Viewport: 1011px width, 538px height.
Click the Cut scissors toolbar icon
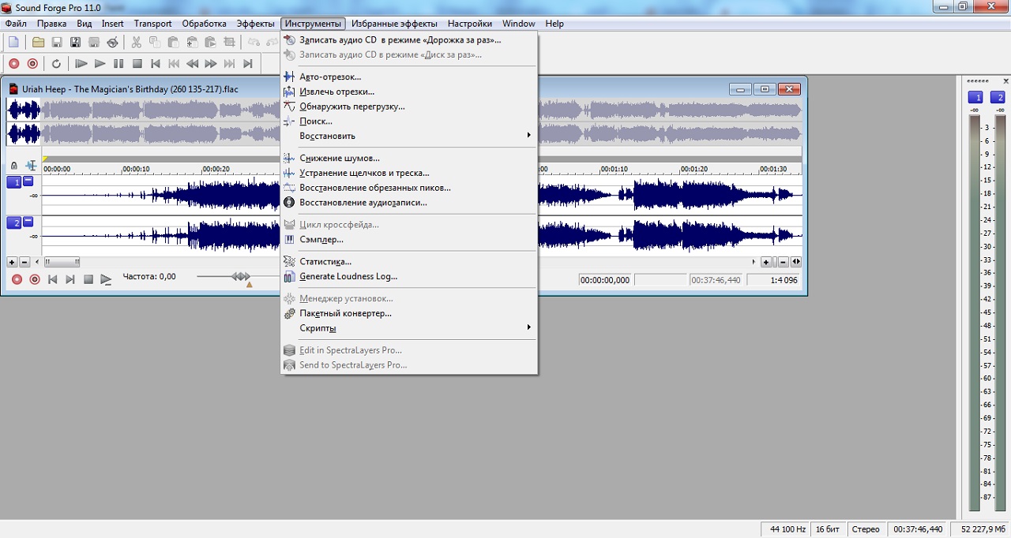click(x=137, y=43)
